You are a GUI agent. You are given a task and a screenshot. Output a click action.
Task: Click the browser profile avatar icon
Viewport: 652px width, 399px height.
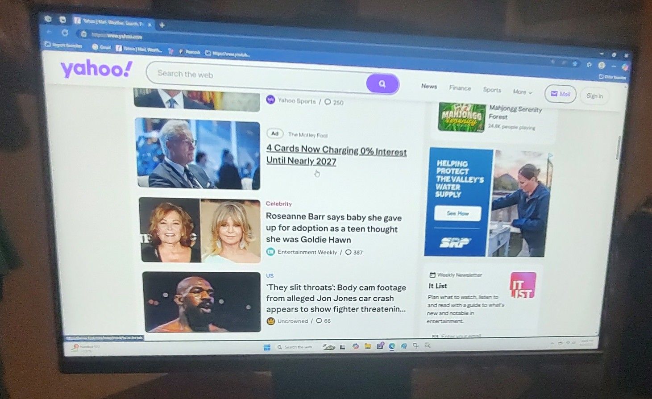[x=602, y=65]
